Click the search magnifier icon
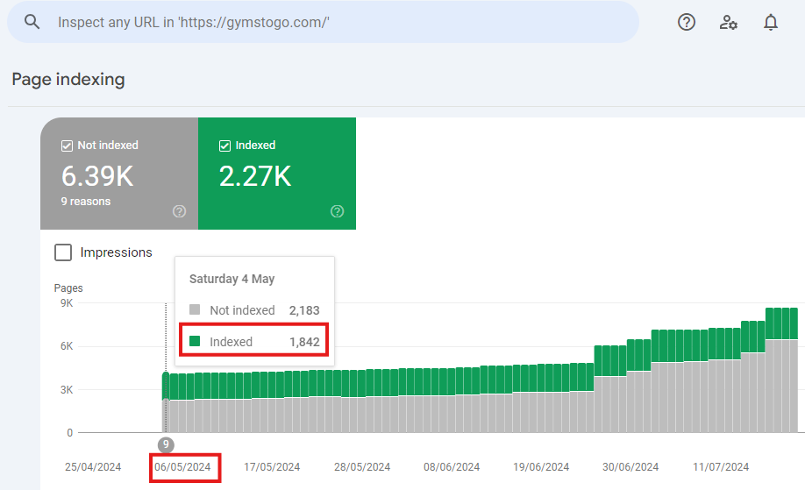The height and width of the screenshot is (490, 805). pyautogui.click(x=32, y=22)
